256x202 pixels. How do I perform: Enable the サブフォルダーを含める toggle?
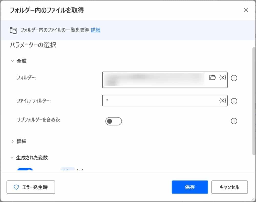click(x=113, y=121)
